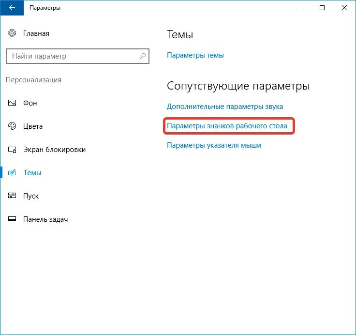
Task: Click the search magnifier icon
Action: pyautogui.click(x=143, y=56)
